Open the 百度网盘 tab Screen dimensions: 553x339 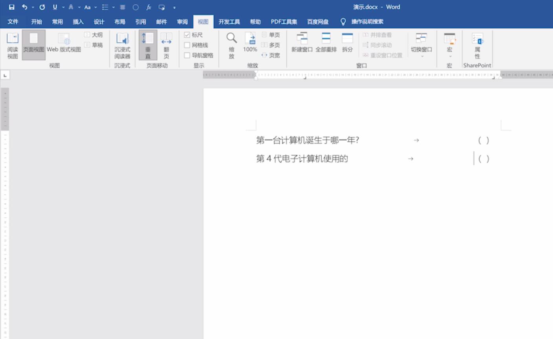point(318,22)
